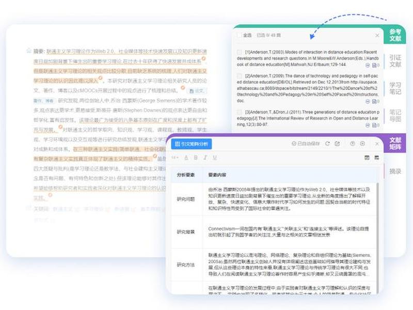Select the 研究问题 row label
This screenshot has height=310, width=413.
(x=186, y=199)
